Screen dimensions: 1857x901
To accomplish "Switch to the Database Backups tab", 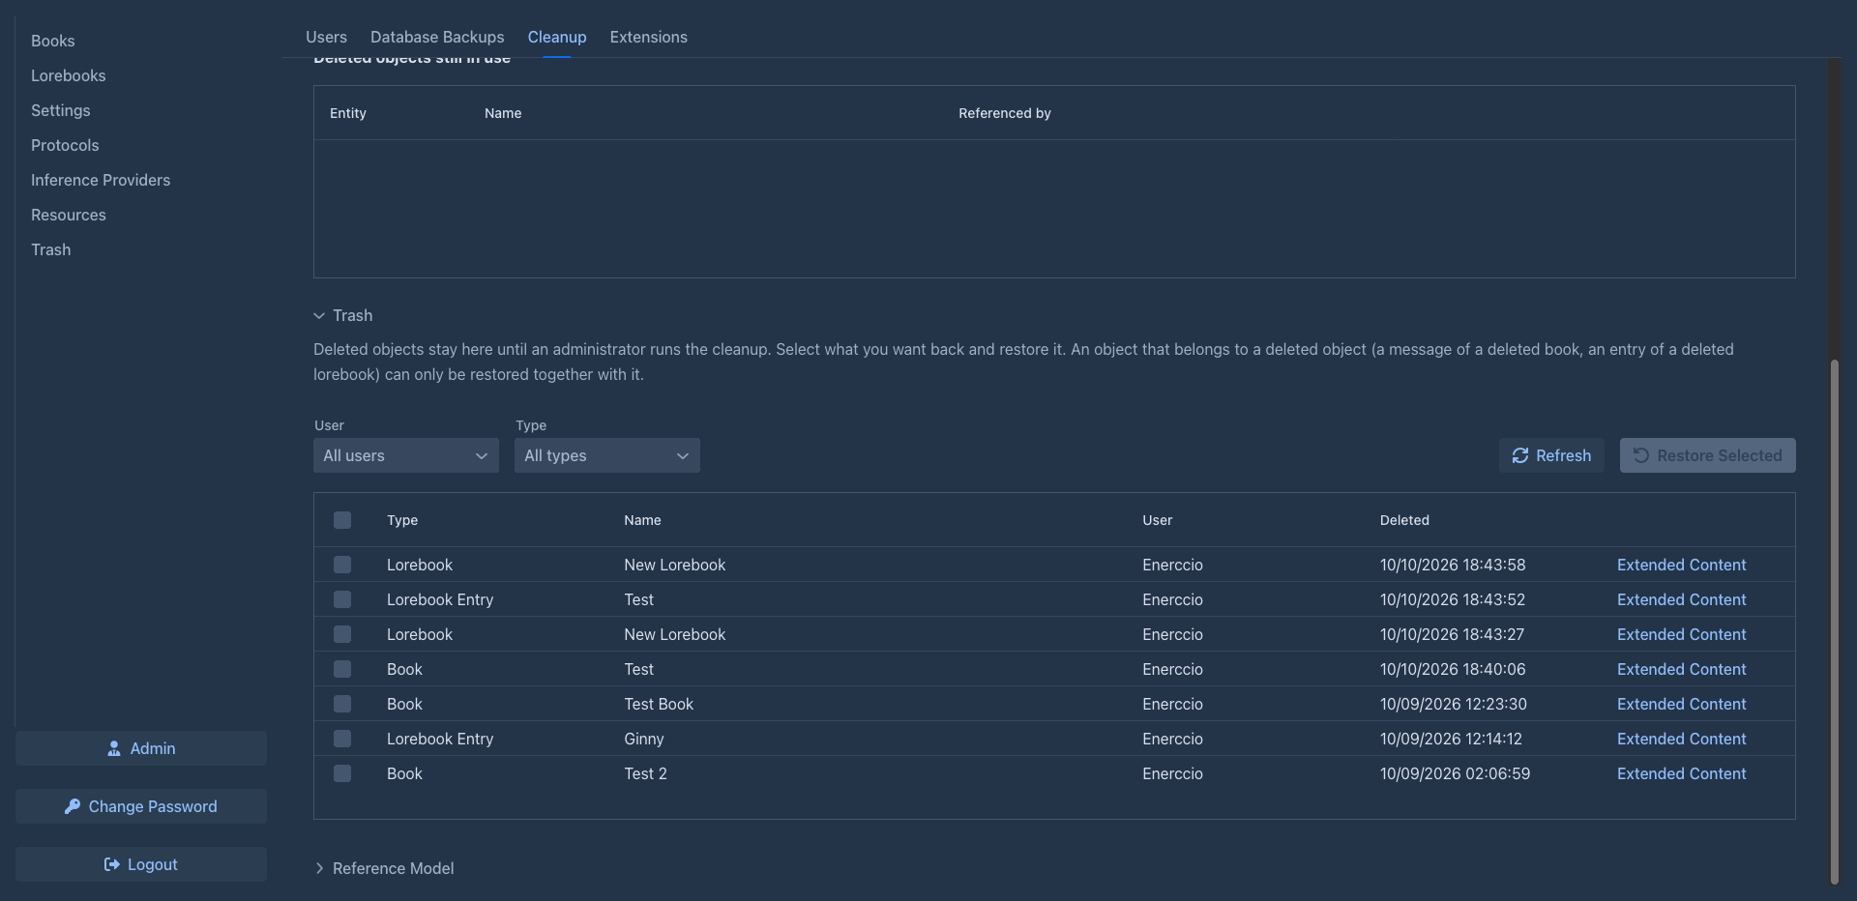I will click(437, 37).
